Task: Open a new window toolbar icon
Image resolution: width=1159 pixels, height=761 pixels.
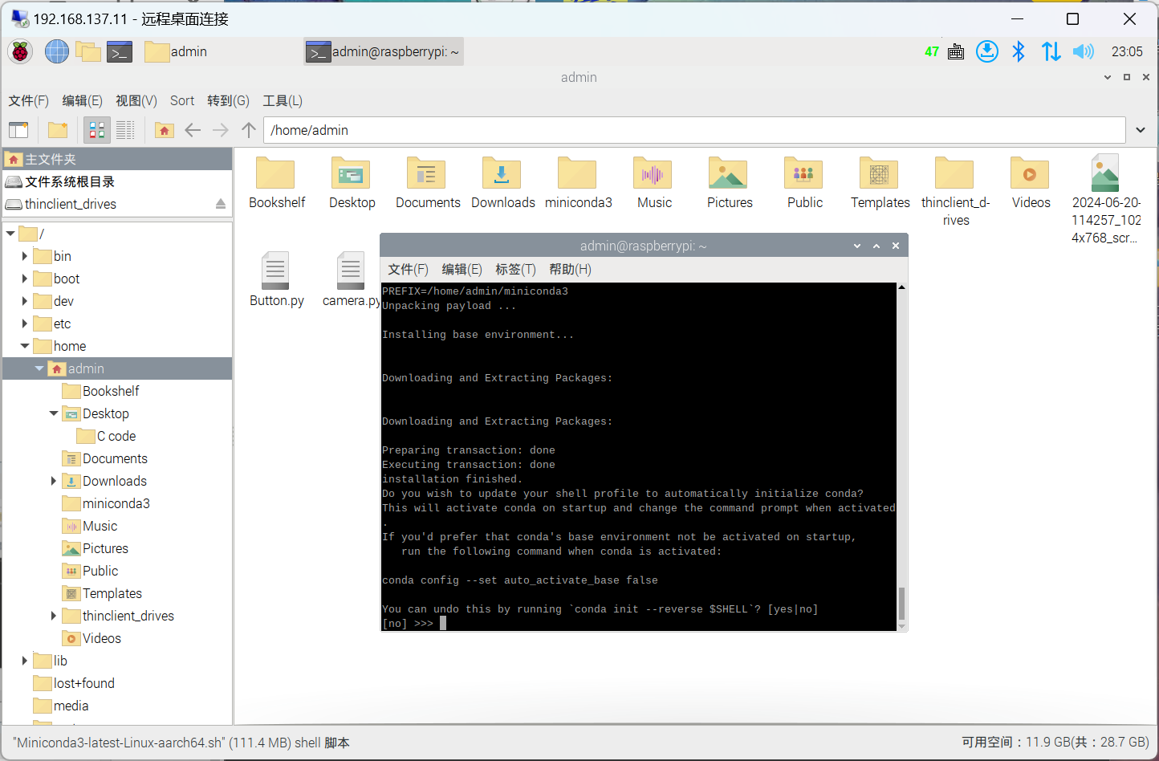Action: pos(18,130)
